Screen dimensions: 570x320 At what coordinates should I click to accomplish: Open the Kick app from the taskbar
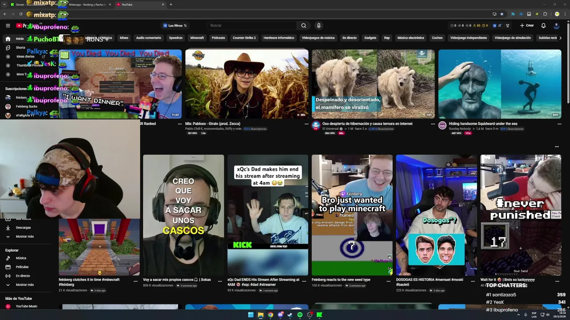click(x=319, y=315)
